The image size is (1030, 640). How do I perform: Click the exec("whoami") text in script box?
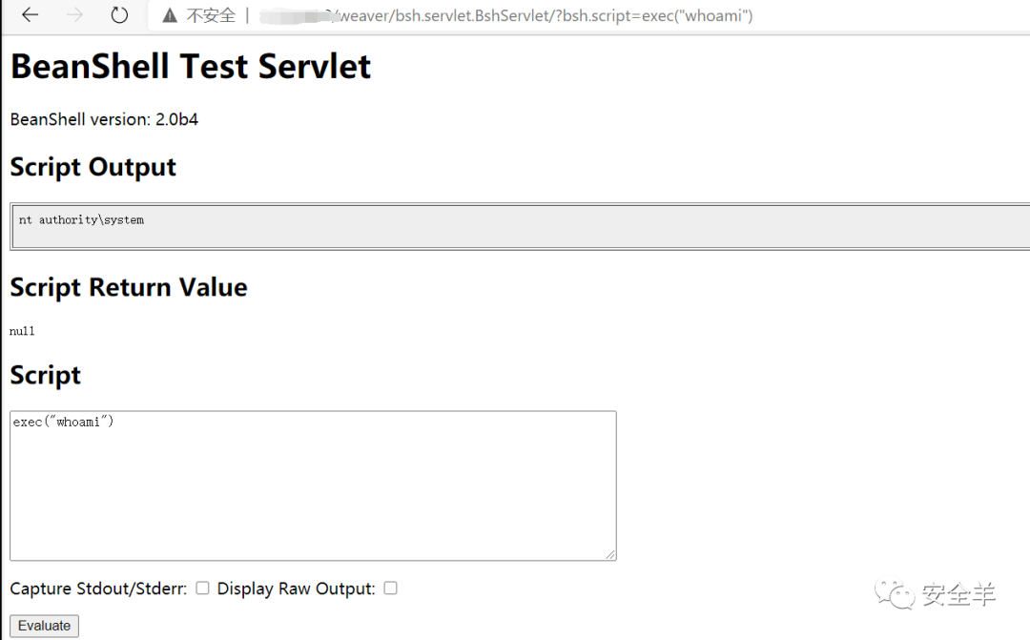(x=63, y=422)
